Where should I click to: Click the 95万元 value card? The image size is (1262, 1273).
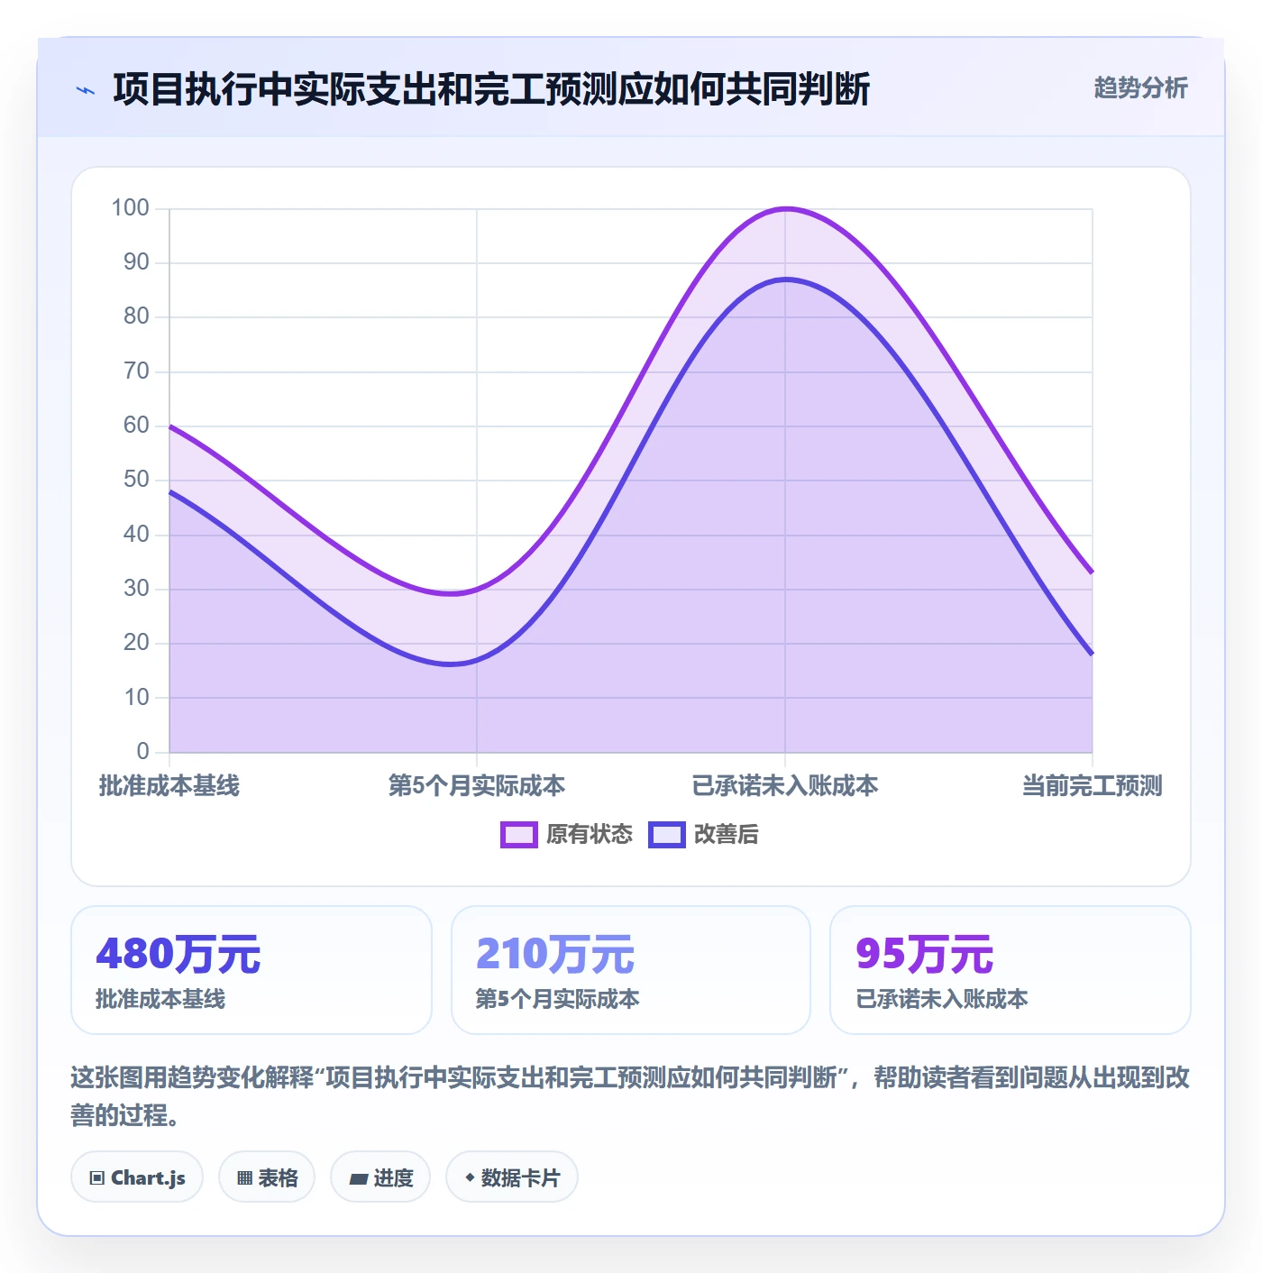coord(1011,970)
